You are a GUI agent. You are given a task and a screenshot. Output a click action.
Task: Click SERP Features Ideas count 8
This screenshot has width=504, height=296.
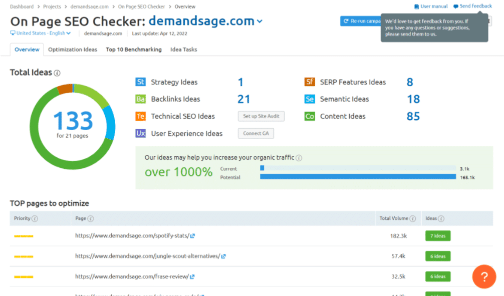pos(410,82)
